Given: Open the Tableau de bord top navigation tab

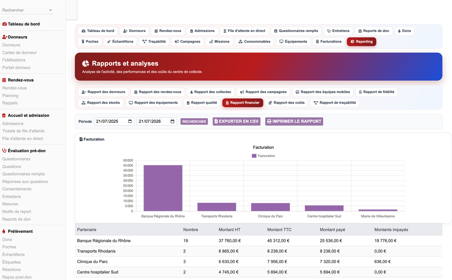Looking at the screenshot, I should click(x=98, y=31).
